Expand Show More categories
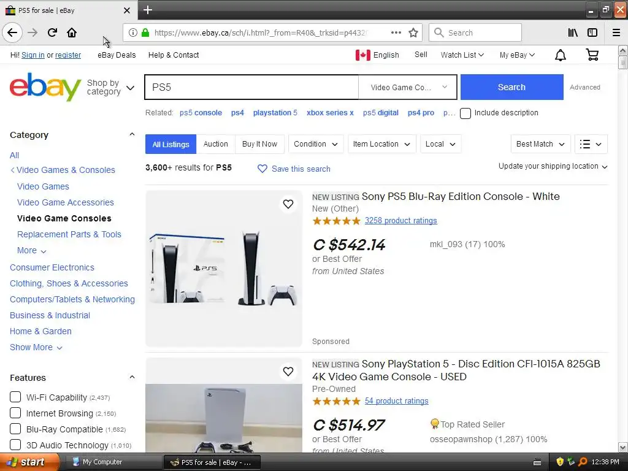Image resolution: width=628 pixels, height=471 pixels. [x=36, y=347]
